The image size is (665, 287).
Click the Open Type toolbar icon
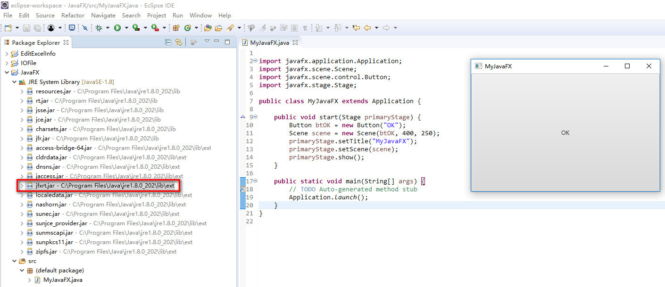(208, 28)
